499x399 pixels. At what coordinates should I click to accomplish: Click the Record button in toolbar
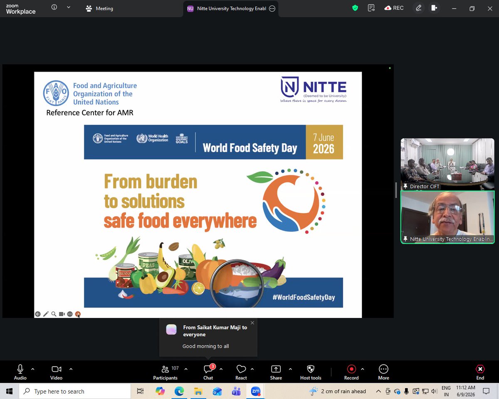coord(351,372)
